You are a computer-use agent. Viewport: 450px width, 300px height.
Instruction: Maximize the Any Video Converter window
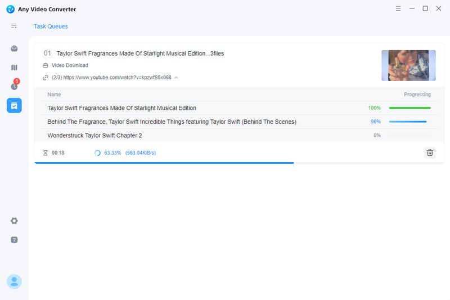click(425, 8)
